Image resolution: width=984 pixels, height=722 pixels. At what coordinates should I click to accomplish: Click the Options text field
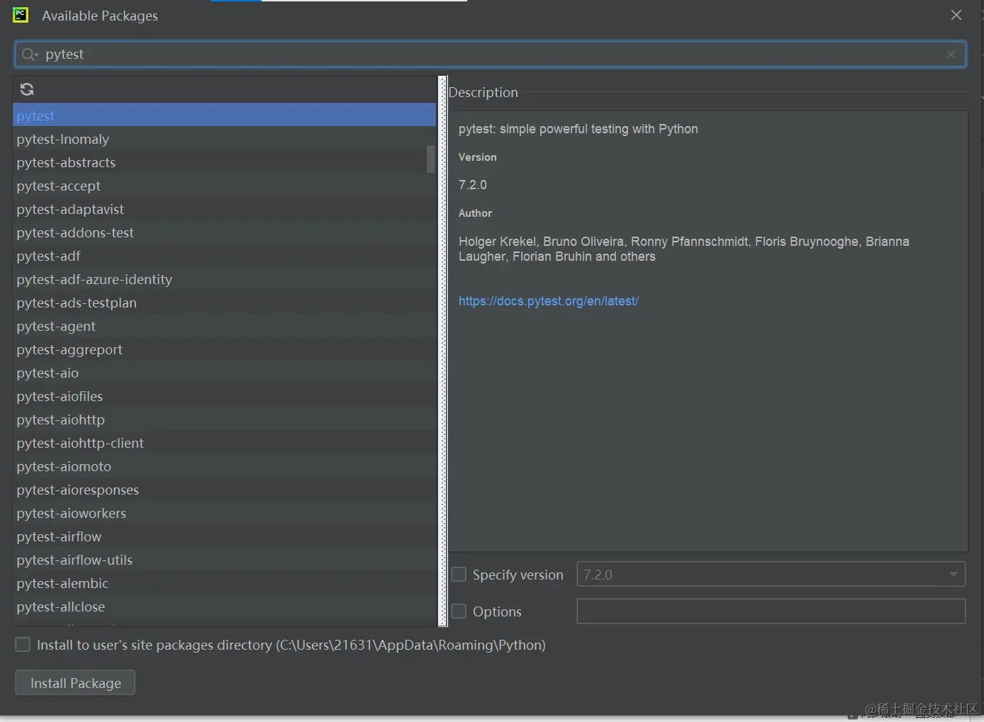pyautogui.click(x=771, y=611)
